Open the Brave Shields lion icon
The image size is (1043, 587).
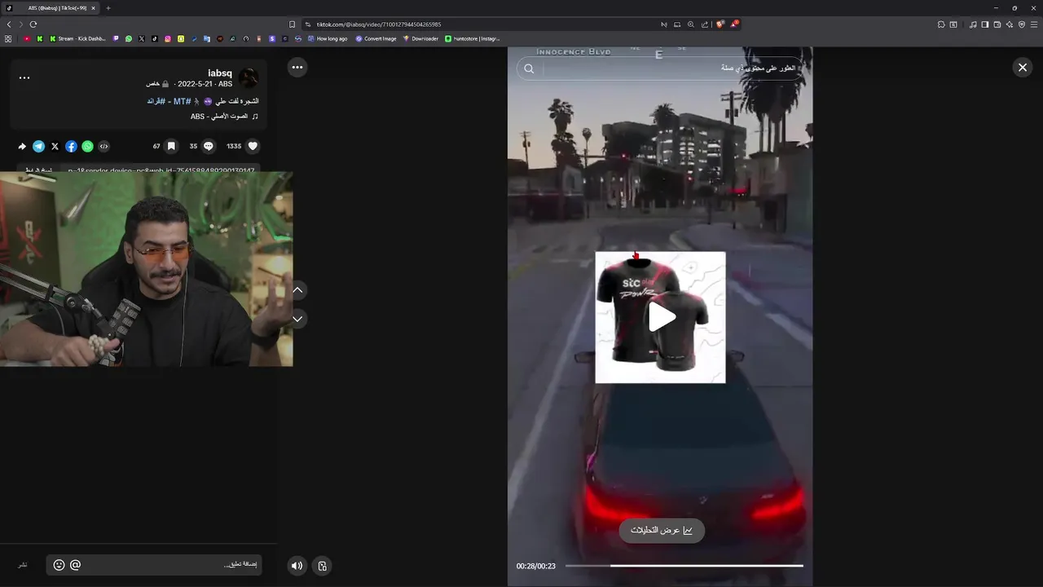(720, 24)
